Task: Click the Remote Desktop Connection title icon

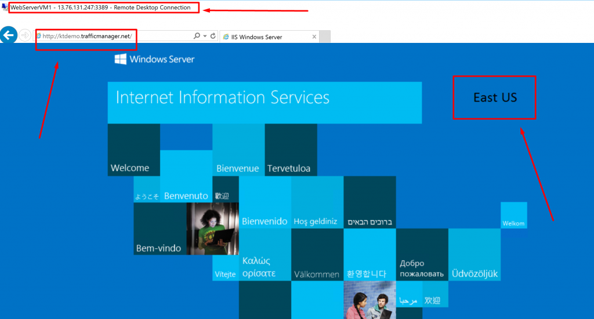Action: tap(5, 7)
